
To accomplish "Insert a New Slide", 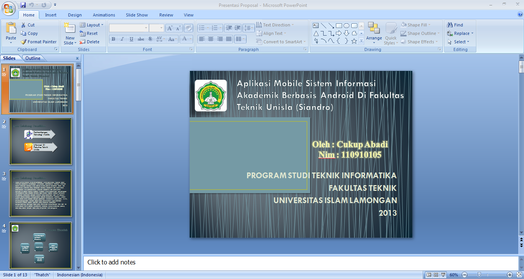I will pos(70,33).
